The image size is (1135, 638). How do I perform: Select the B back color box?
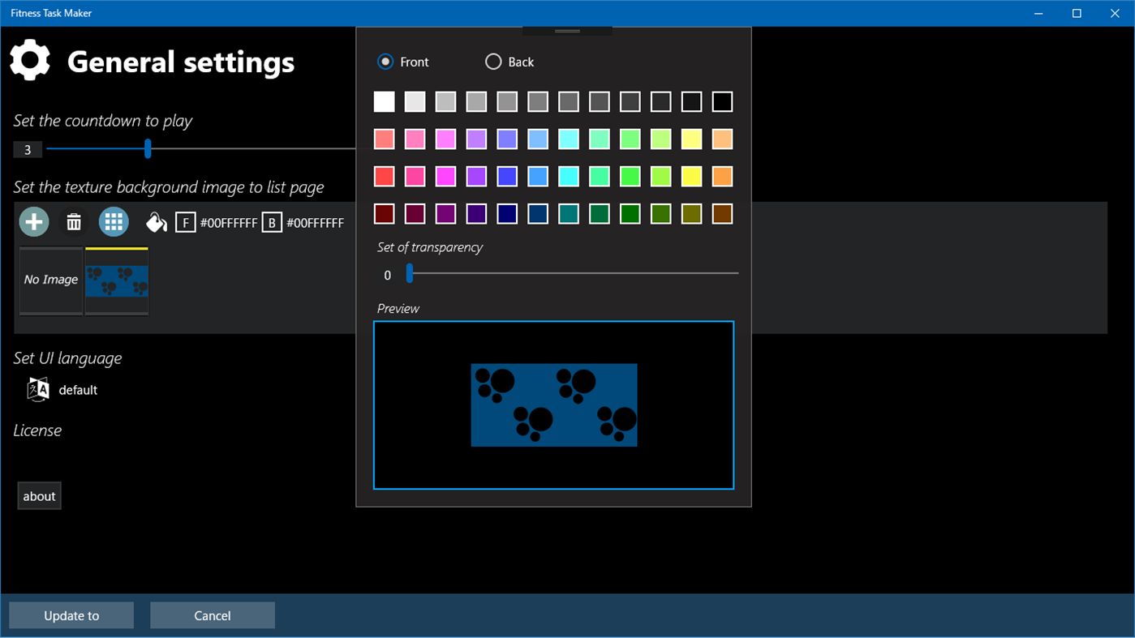(x=272, y=222)
